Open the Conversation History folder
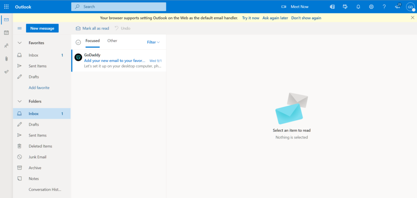417x198 pixels. click(42, 189)
